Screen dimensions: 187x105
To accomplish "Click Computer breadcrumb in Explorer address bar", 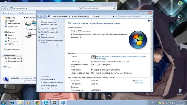I will point(20,8).
